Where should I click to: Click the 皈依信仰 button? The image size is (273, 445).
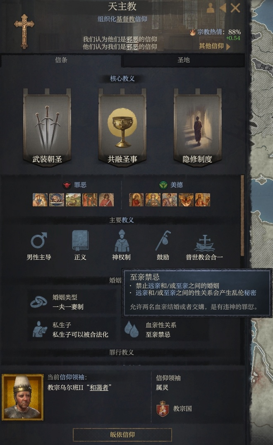122,435
